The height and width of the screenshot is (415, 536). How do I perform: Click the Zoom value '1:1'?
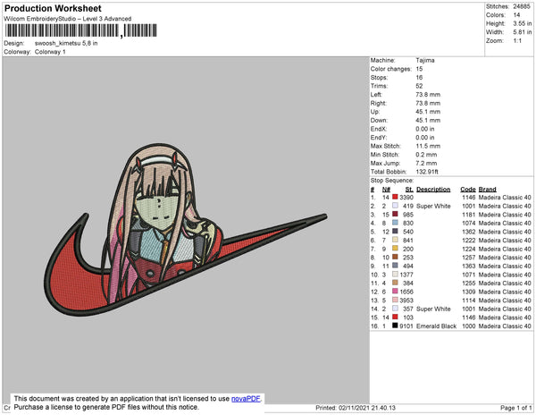point(517,41)
